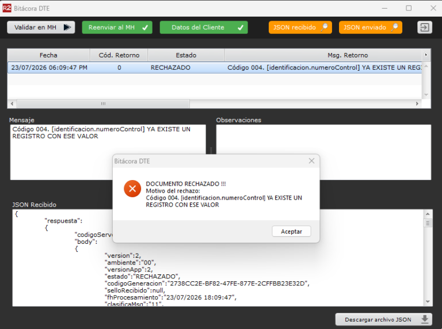View the JSON recibido

(300, 28)
